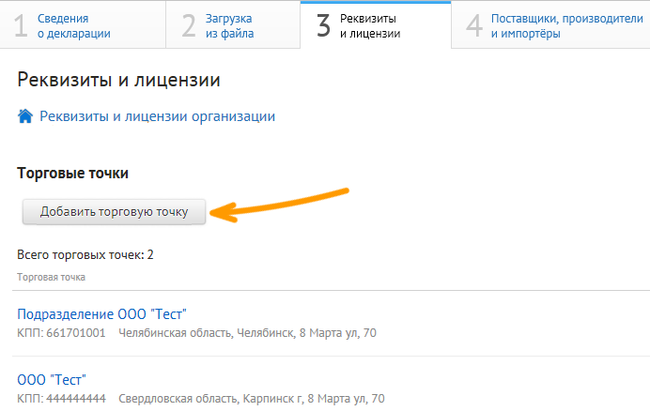Click Добавить торговую точку button
The image size is (650, 411).
[114, 212]
